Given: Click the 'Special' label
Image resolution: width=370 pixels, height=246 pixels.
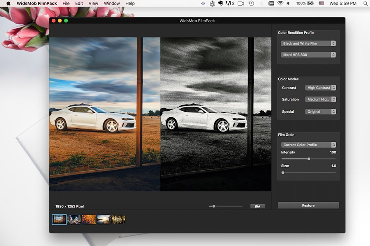Looking at the screenshot, I should (x=288, y=112).
